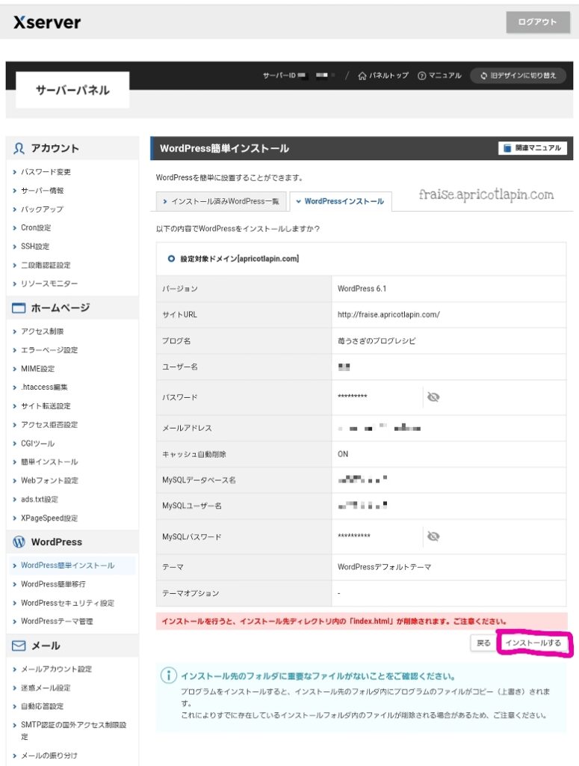Open パスワード変更 in sidebar
579x766 pixels.
click(46, 172)
